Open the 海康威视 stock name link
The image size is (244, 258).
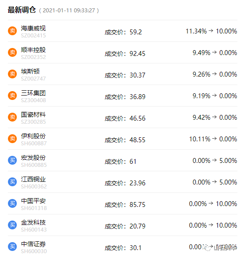33,28
